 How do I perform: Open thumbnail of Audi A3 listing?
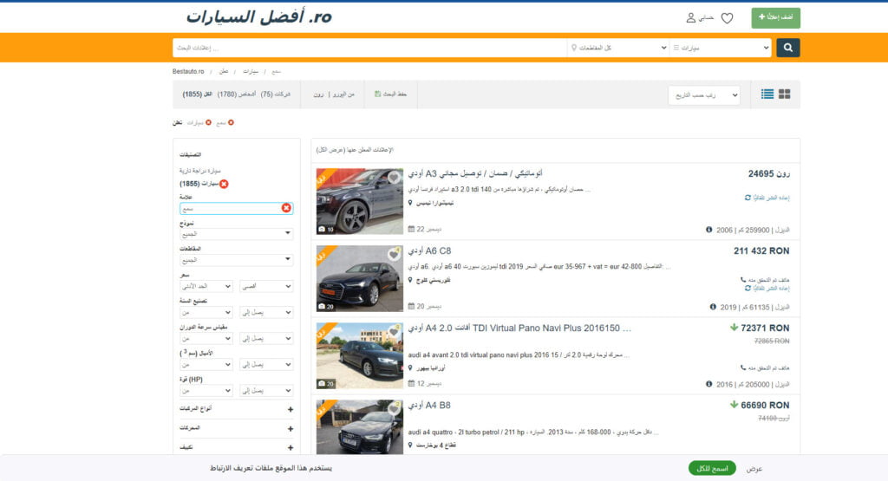(x=360, y=201)
